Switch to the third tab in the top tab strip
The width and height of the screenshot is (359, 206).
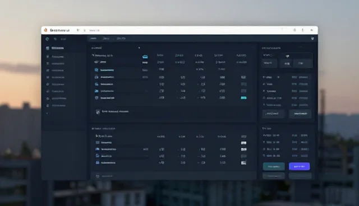[x=121, y=39]
